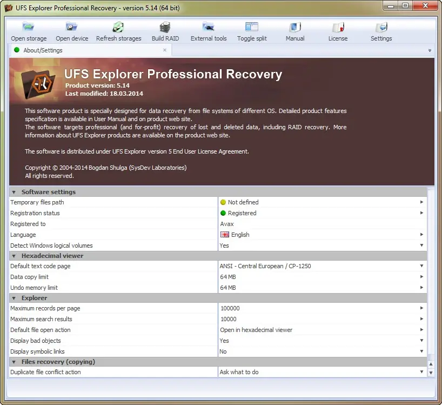The image size is (442, 405).
Task: Open External tools
Action: click(x=209, y=31)
